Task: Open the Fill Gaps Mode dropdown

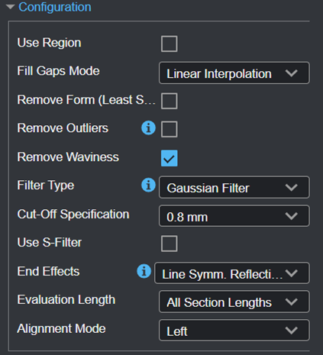Action: coord(234,73)
